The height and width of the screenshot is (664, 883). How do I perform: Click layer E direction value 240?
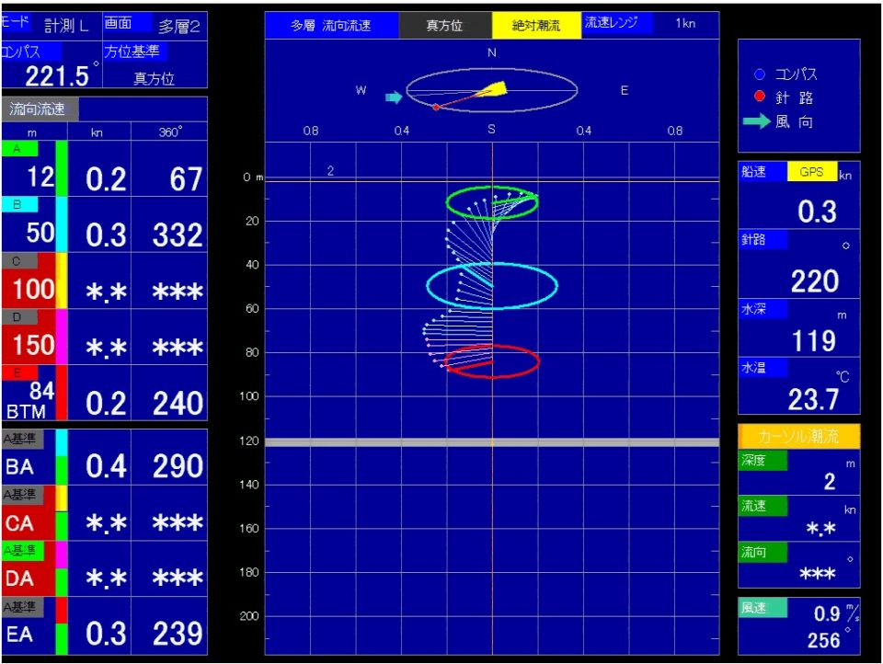(177, 404)
